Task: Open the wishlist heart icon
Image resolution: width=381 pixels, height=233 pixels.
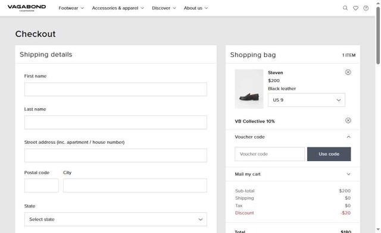Action: 355,8
